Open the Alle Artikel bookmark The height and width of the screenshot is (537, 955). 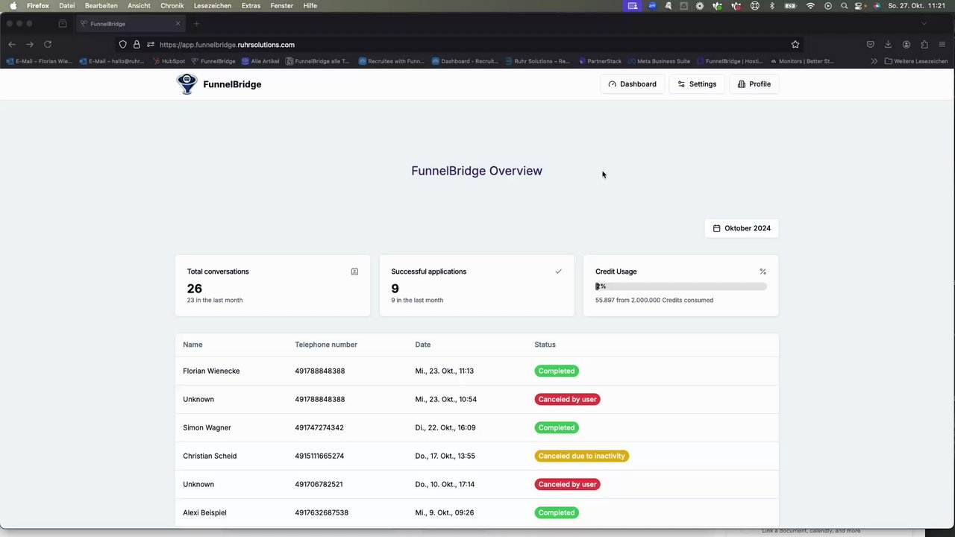[260, 61]
